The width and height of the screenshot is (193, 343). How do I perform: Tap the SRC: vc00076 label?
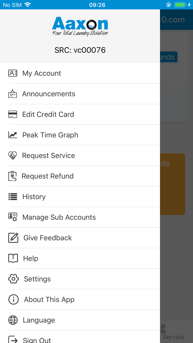pyautogui.click(x=80, y=50)
